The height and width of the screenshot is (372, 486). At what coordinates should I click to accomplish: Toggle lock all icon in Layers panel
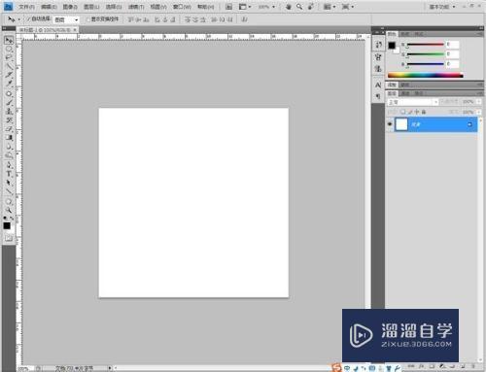[424, 112]
